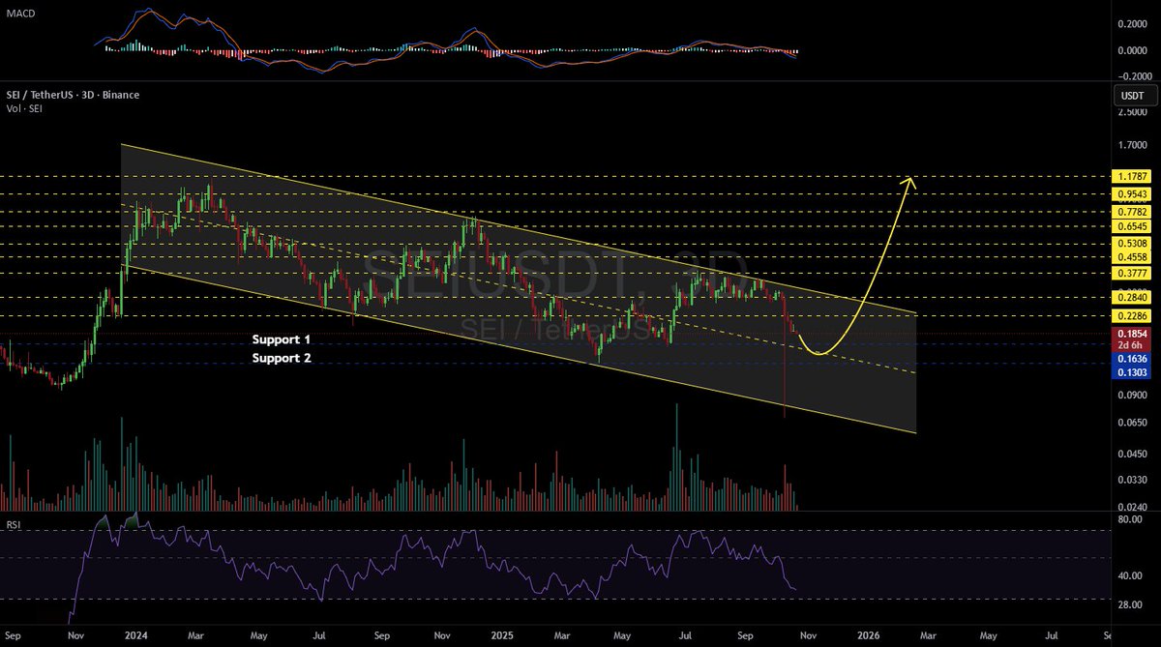This screenshot has height=647, width=1161.
Task: Click the 2024 label on the time axis
Action: tap(135, 636)
